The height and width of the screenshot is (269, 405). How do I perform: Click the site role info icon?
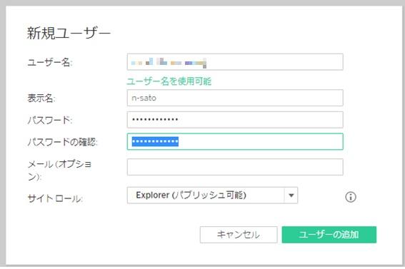pyautogui.click(x=350, y=197)
